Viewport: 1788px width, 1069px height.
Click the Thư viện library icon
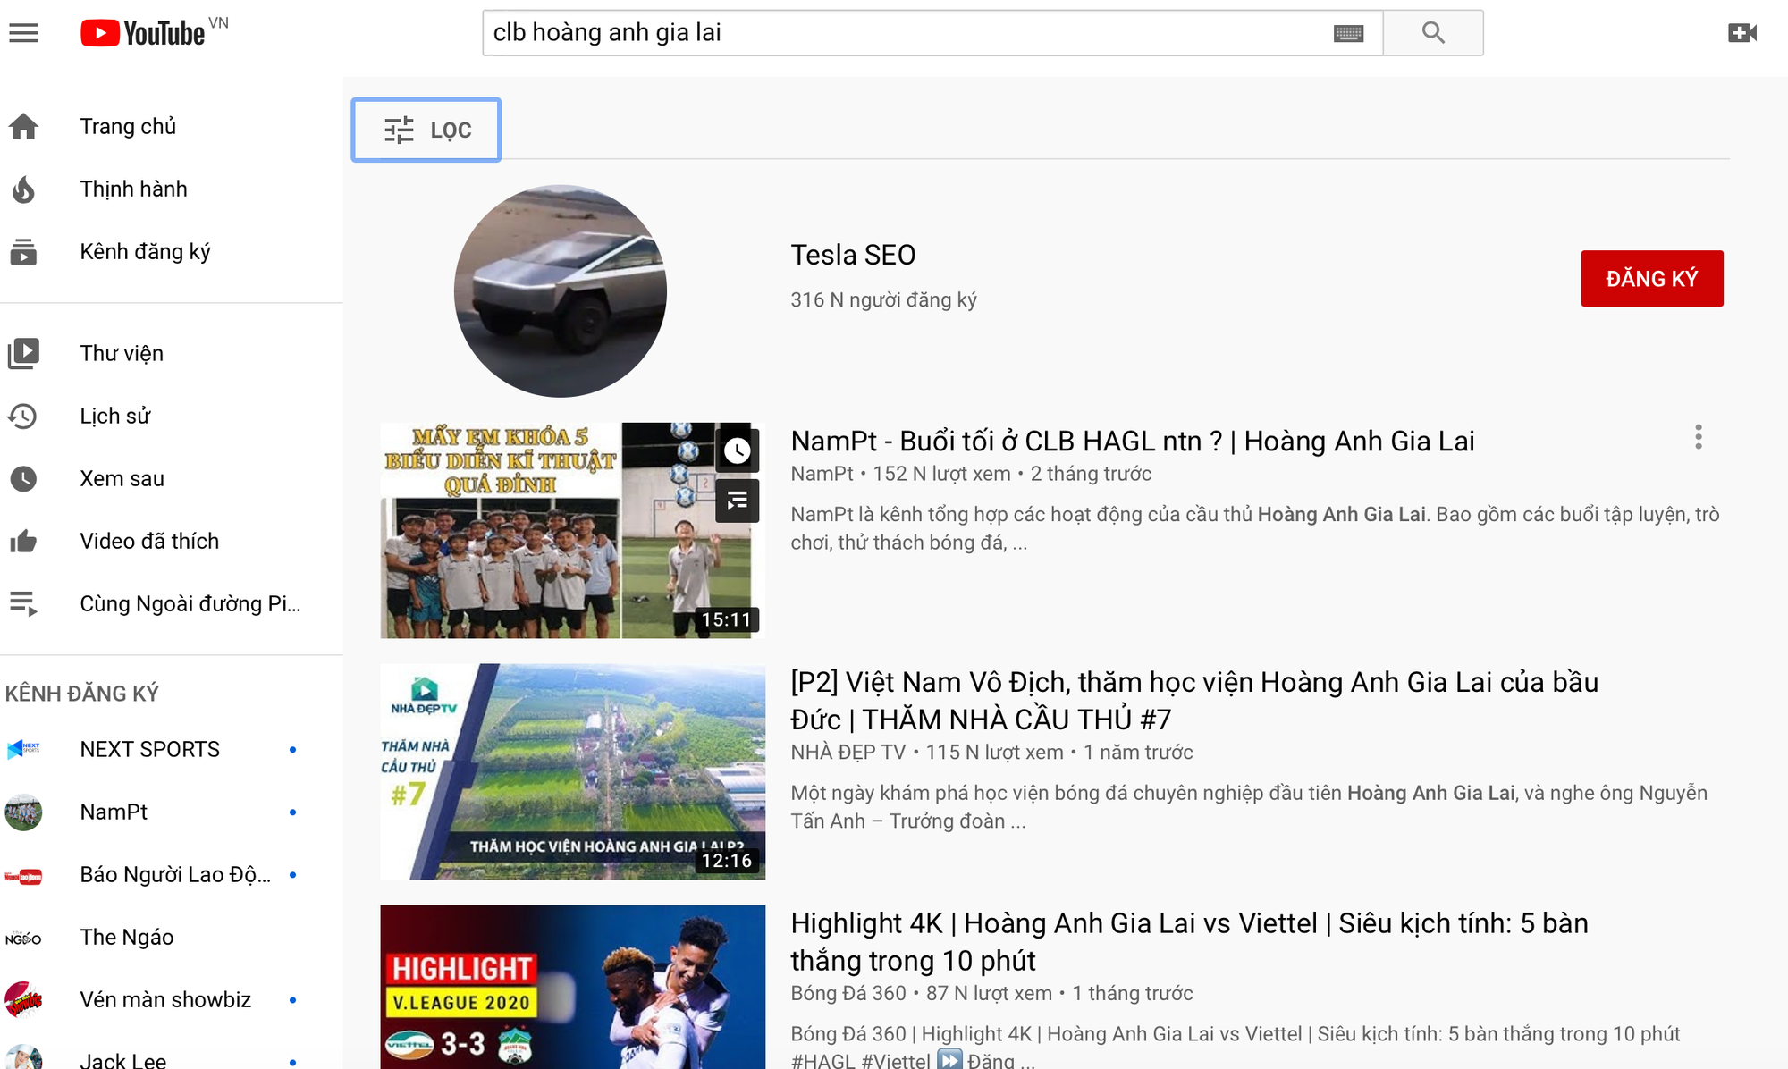click(23, 354)
